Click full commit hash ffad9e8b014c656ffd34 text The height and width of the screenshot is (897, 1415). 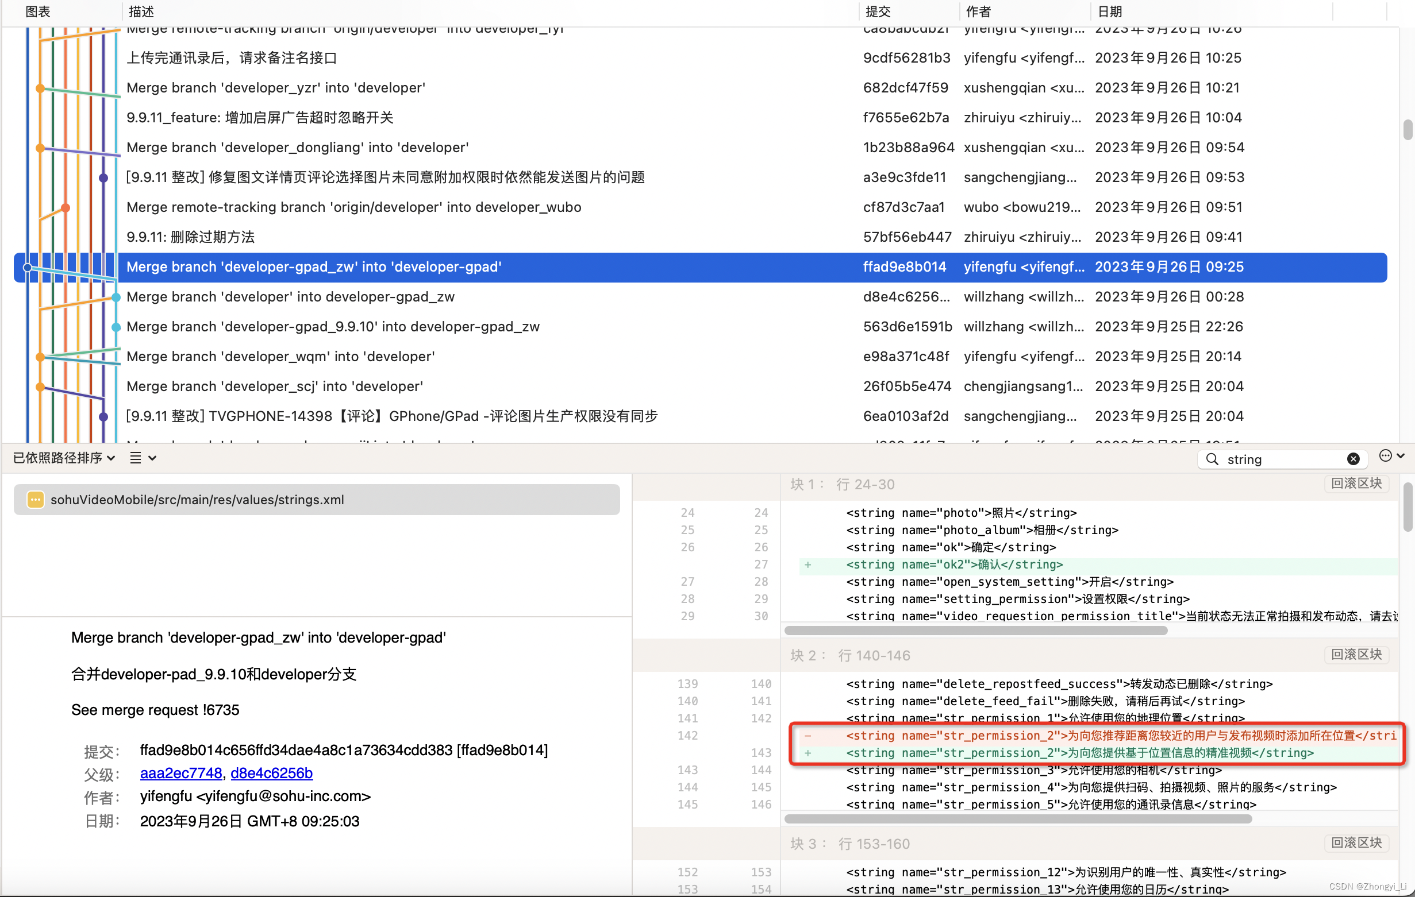344,750
